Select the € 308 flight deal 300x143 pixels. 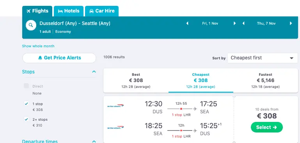[x=267, y=127]
